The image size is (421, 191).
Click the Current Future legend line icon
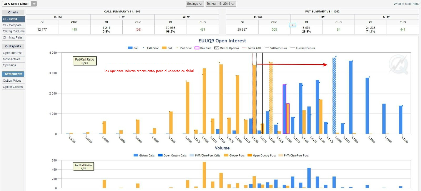coord(292,48)
